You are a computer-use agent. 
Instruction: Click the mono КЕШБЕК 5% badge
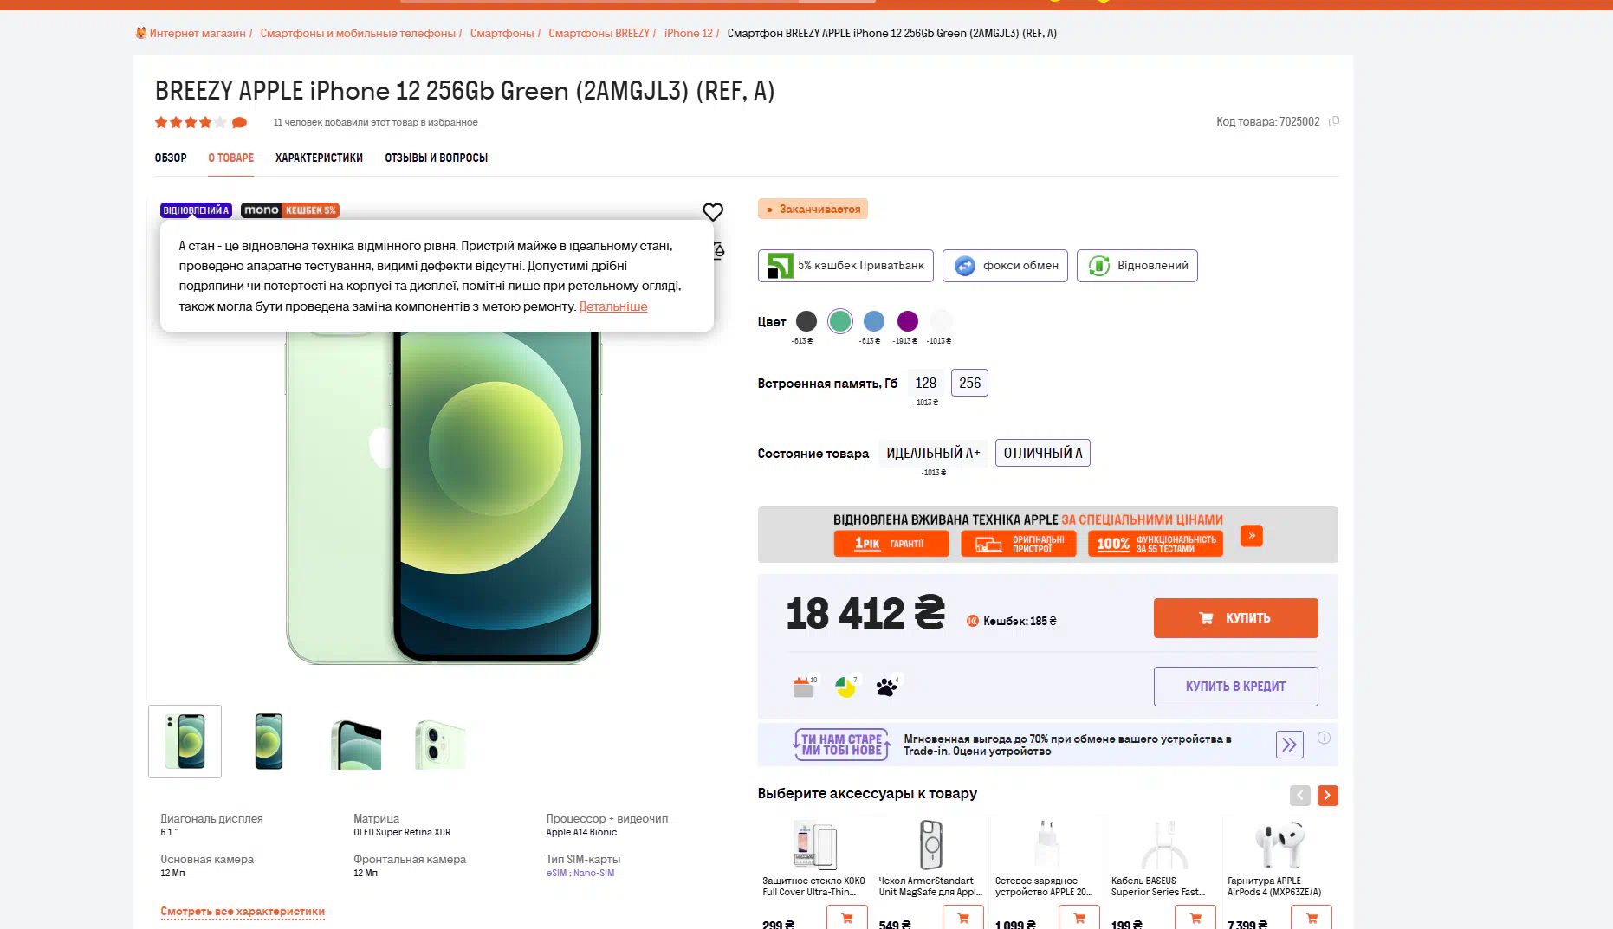click(289, 210)
